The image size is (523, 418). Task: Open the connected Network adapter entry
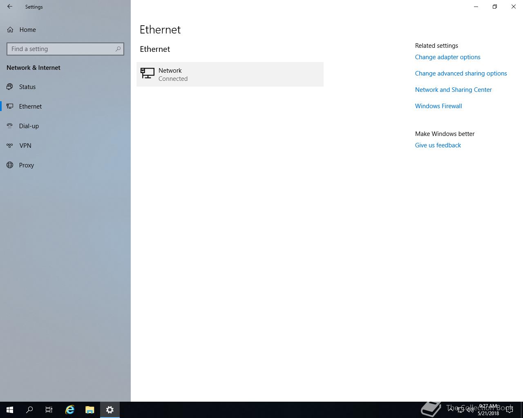(x=230, y=74)
